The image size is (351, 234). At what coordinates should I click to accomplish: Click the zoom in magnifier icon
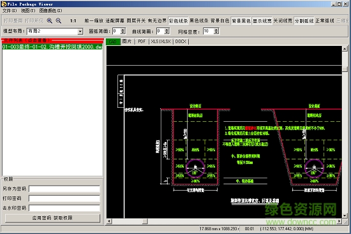click(50, 21)
